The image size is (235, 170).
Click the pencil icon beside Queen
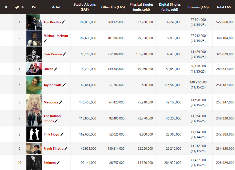56,69
